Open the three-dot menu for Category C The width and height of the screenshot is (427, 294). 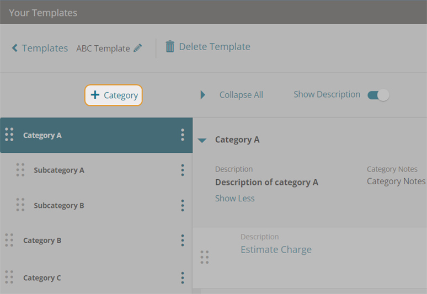(183, 277)
